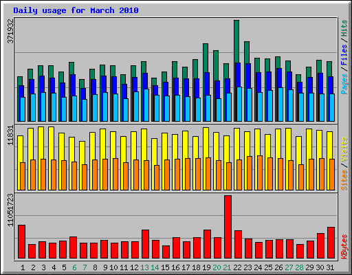Screen dimensions: 352x275
Task: Click the day label 16 on the x-axis
Action: [175, 267]
